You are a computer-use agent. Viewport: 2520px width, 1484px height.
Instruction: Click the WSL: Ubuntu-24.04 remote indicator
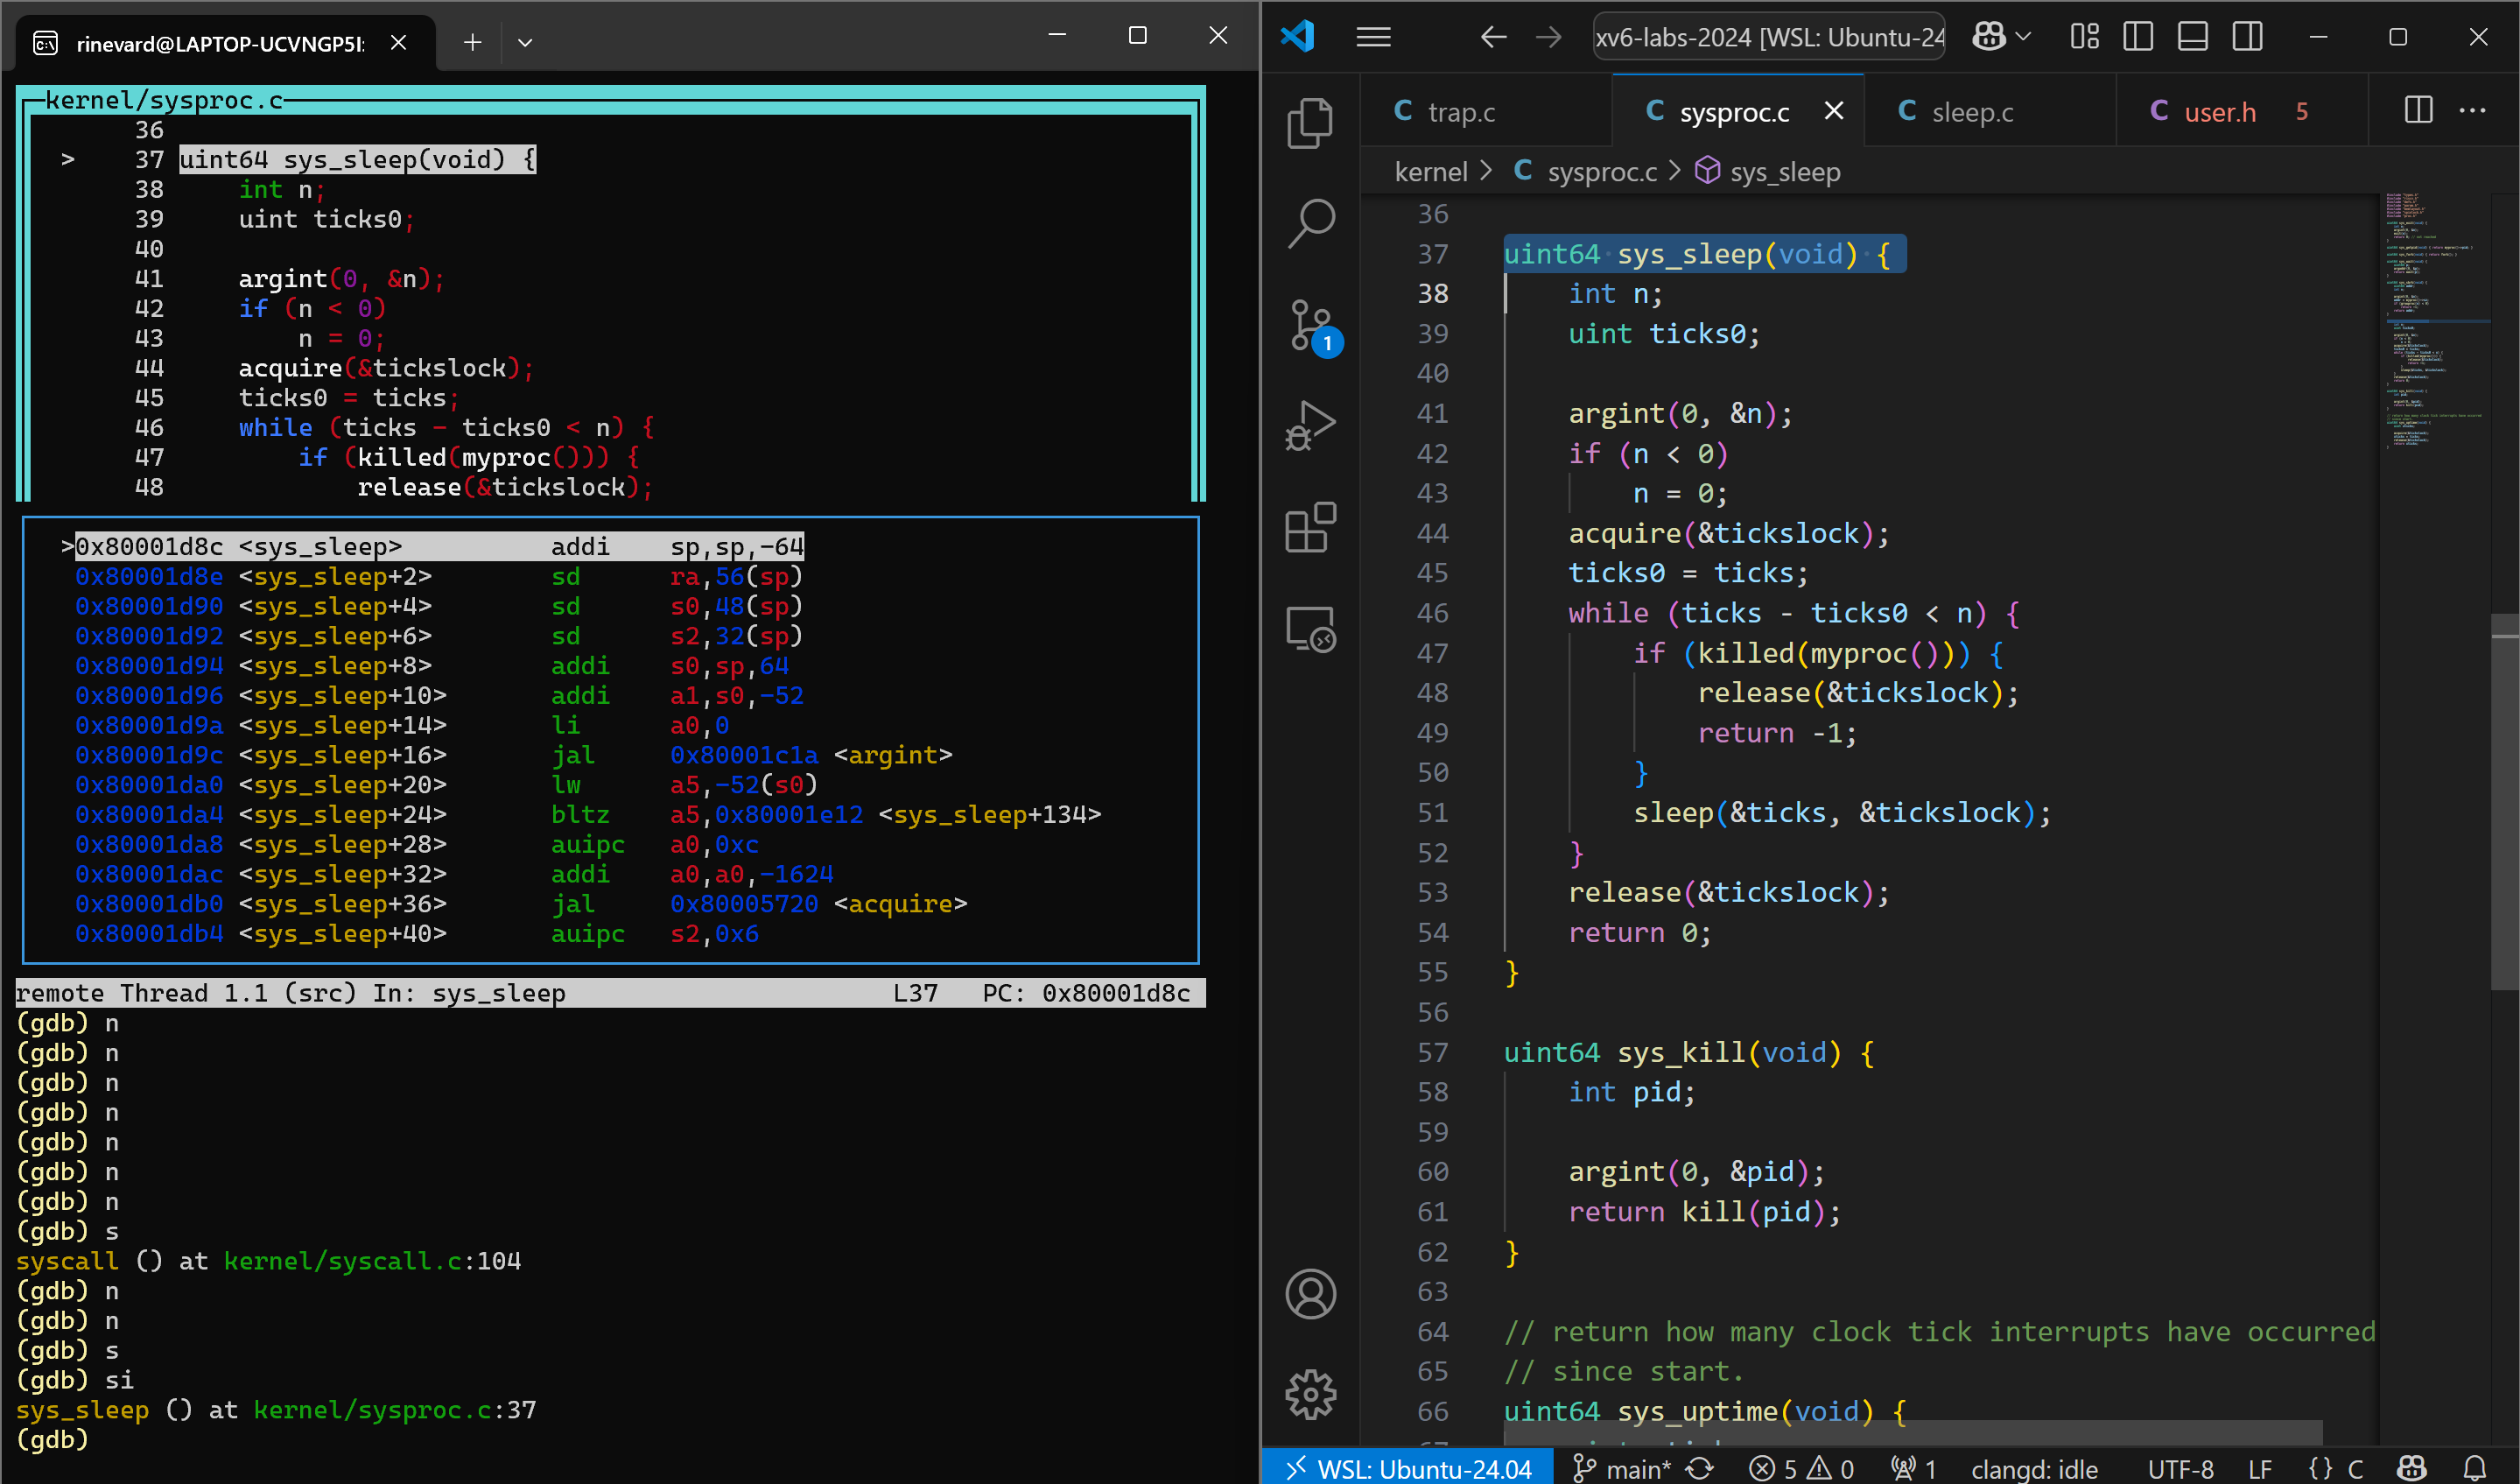[x=1409, y=1468]
